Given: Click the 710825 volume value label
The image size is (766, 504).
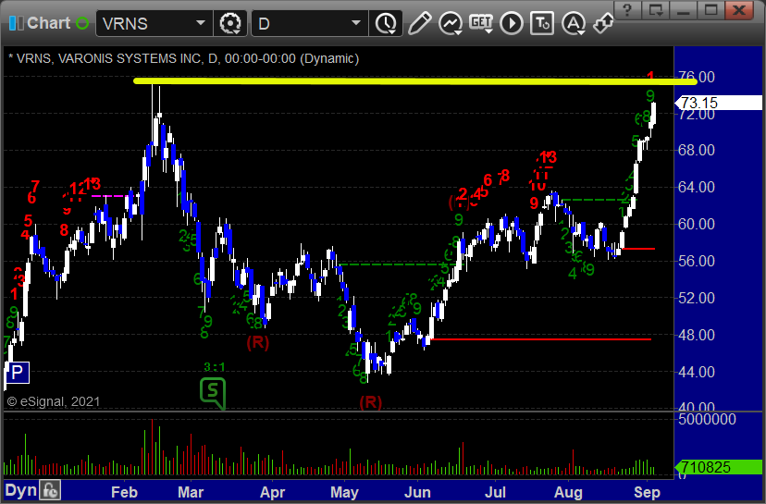Looking at the screenshot, I should tap(718, 467).
